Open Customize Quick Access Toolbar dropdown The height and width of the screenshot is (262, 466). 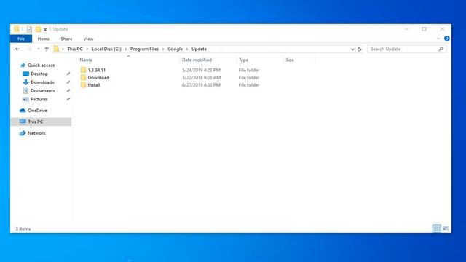tap(45, 29)
